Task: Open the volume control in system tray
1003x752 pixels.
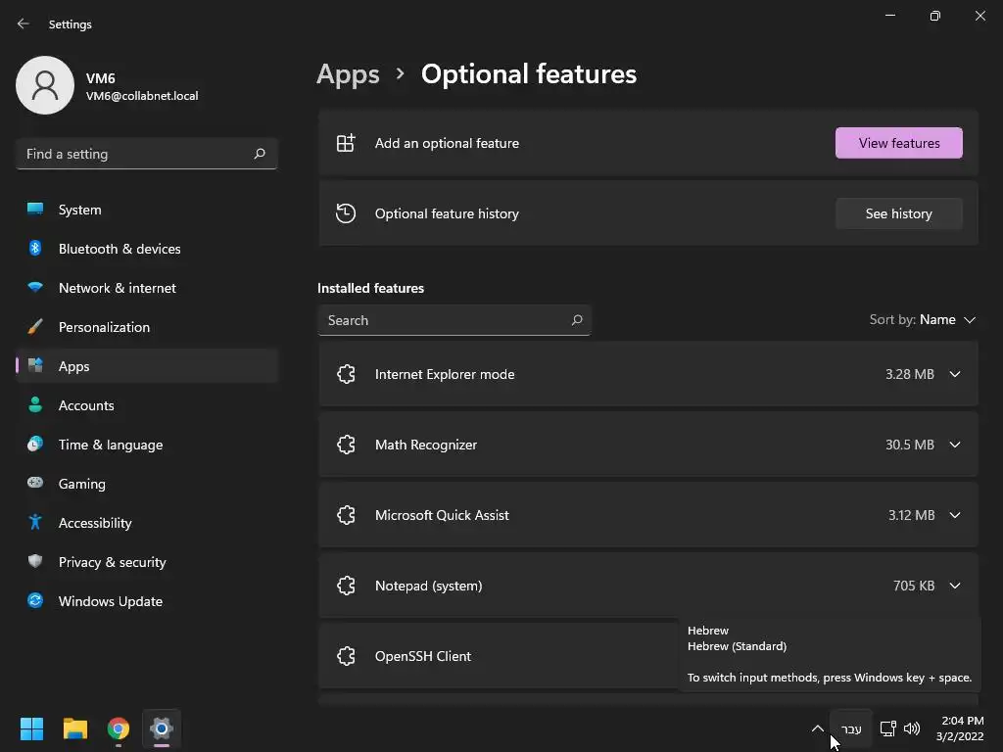Action: coord(912,728)
